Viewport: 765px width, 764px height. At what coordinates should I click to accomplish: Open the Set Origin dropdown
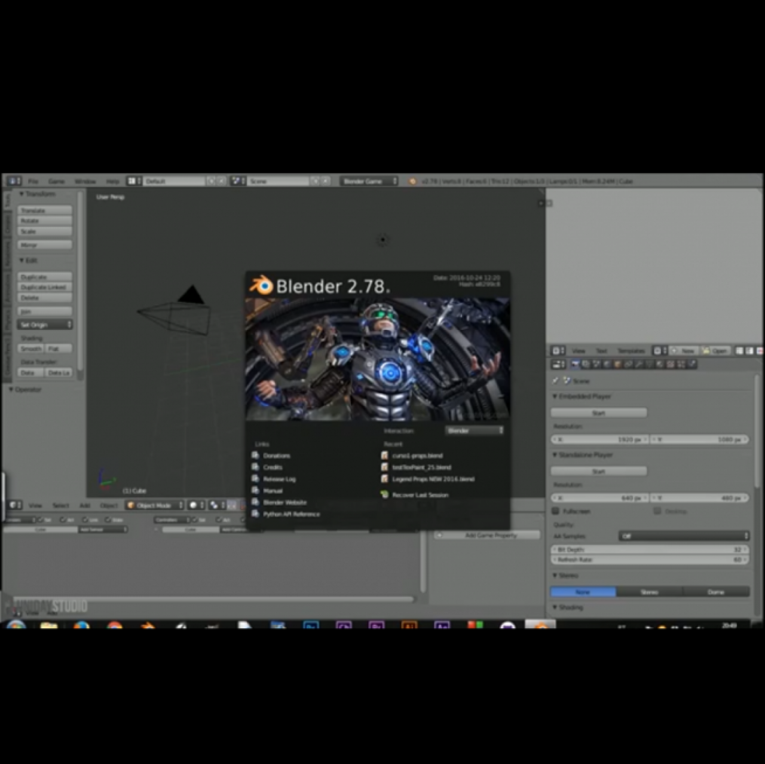(45, 325)
